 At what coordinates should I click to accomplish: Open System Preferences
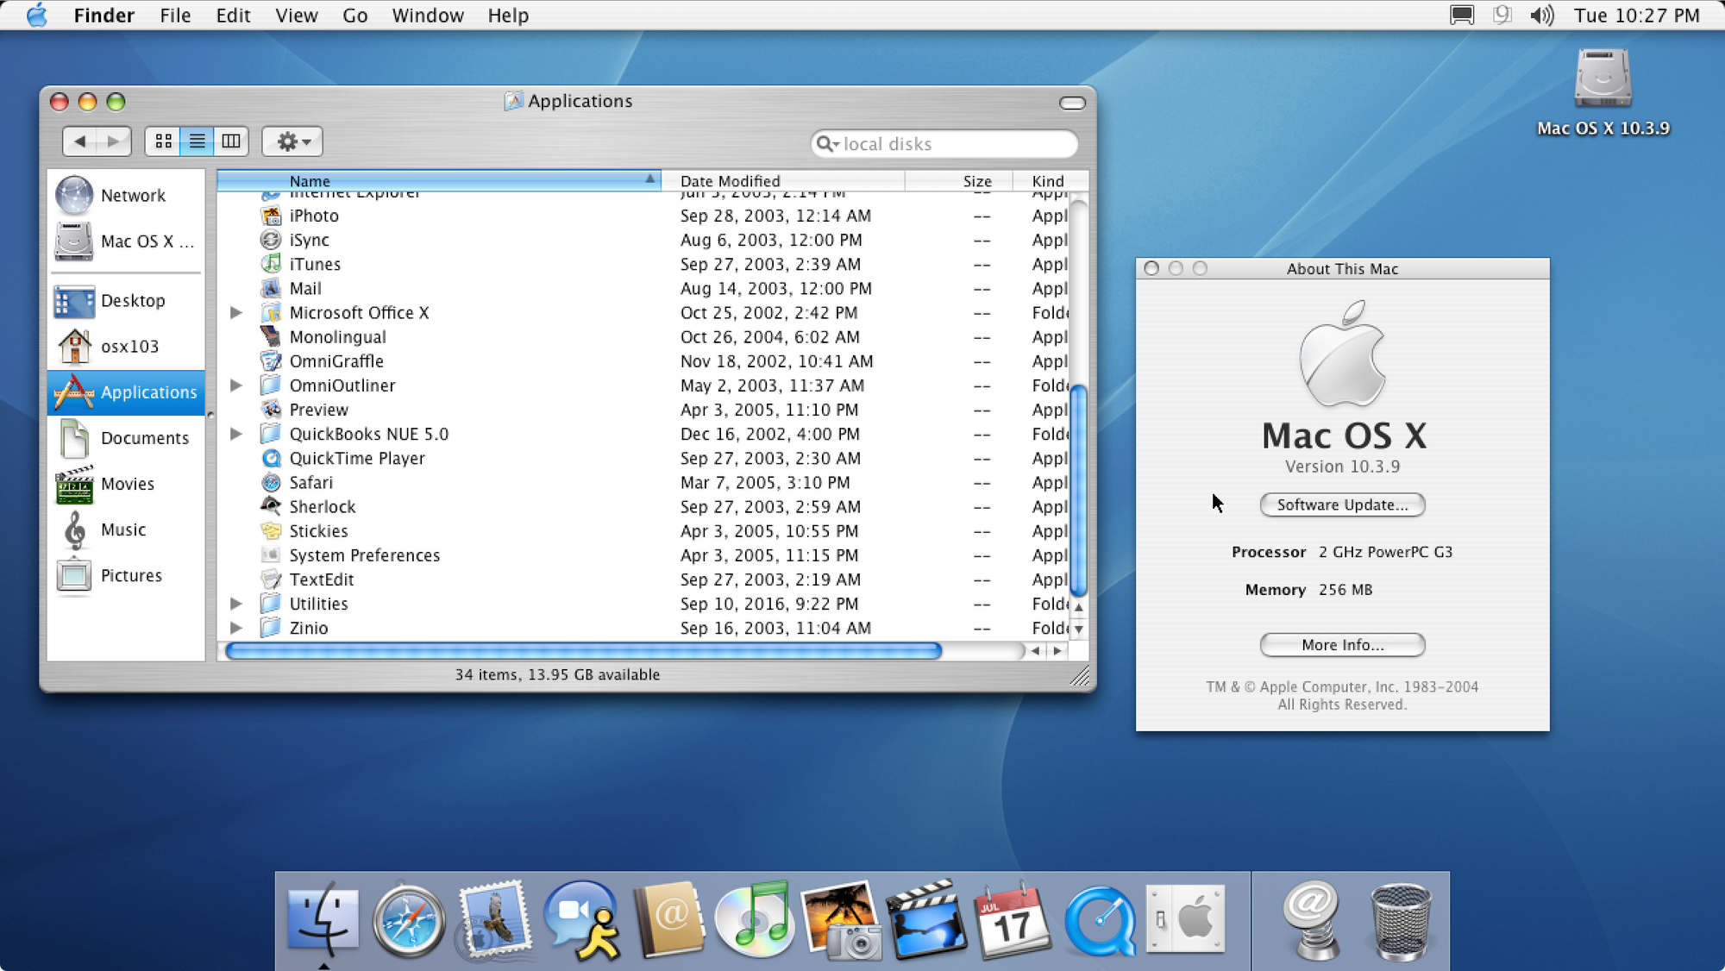364,554
